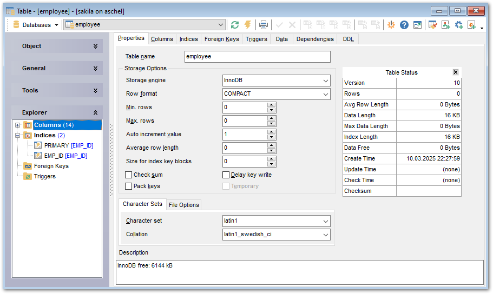Close the Table Status panel
The image size is (493, 294).
coord(456,72)
